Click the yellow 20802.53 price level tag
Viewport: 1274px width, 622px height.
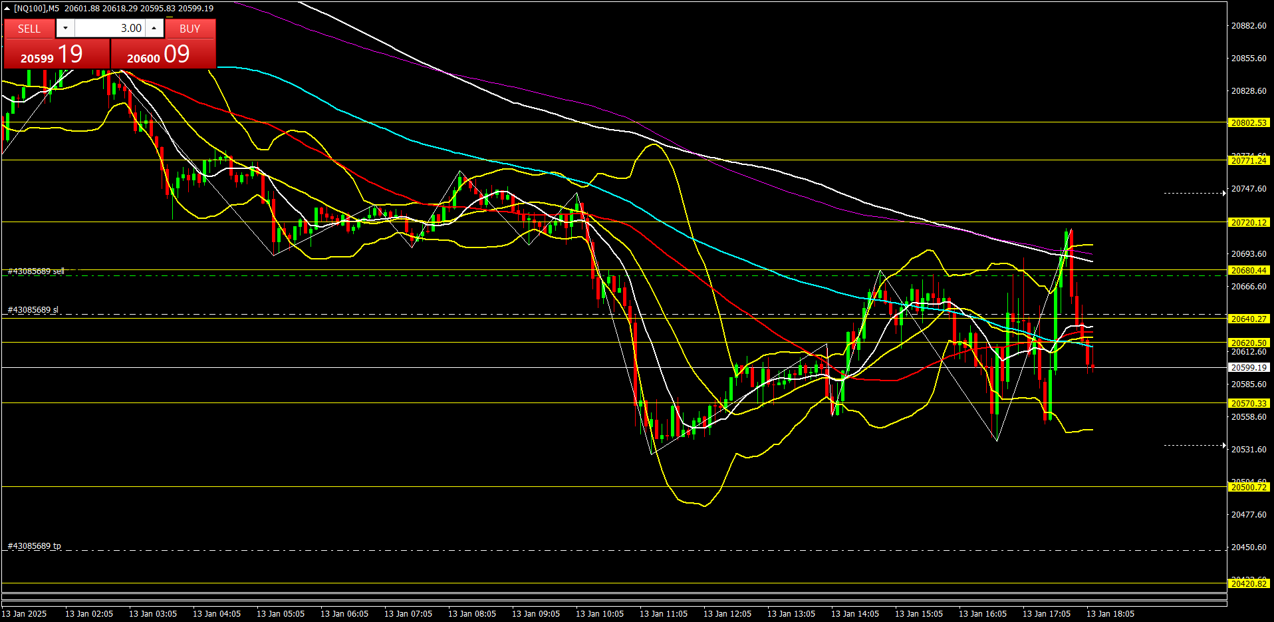(x=1248, y=123)
